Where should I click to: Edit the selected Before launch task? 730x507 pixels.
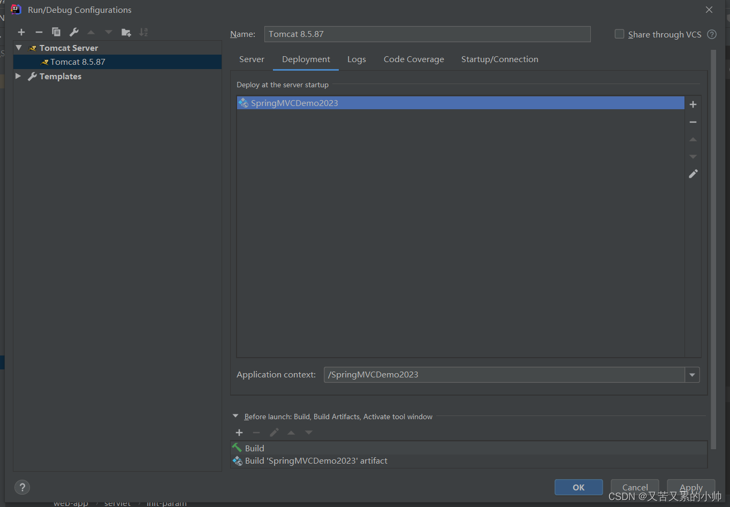pos(274,433)
